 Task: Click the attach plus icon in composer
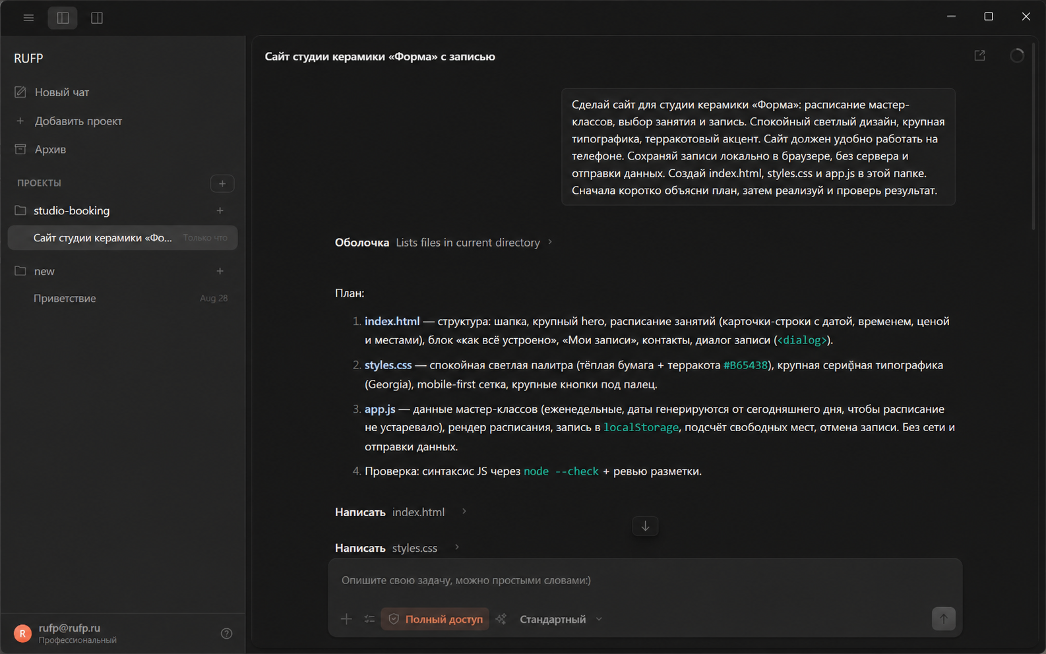pos(346,619)
